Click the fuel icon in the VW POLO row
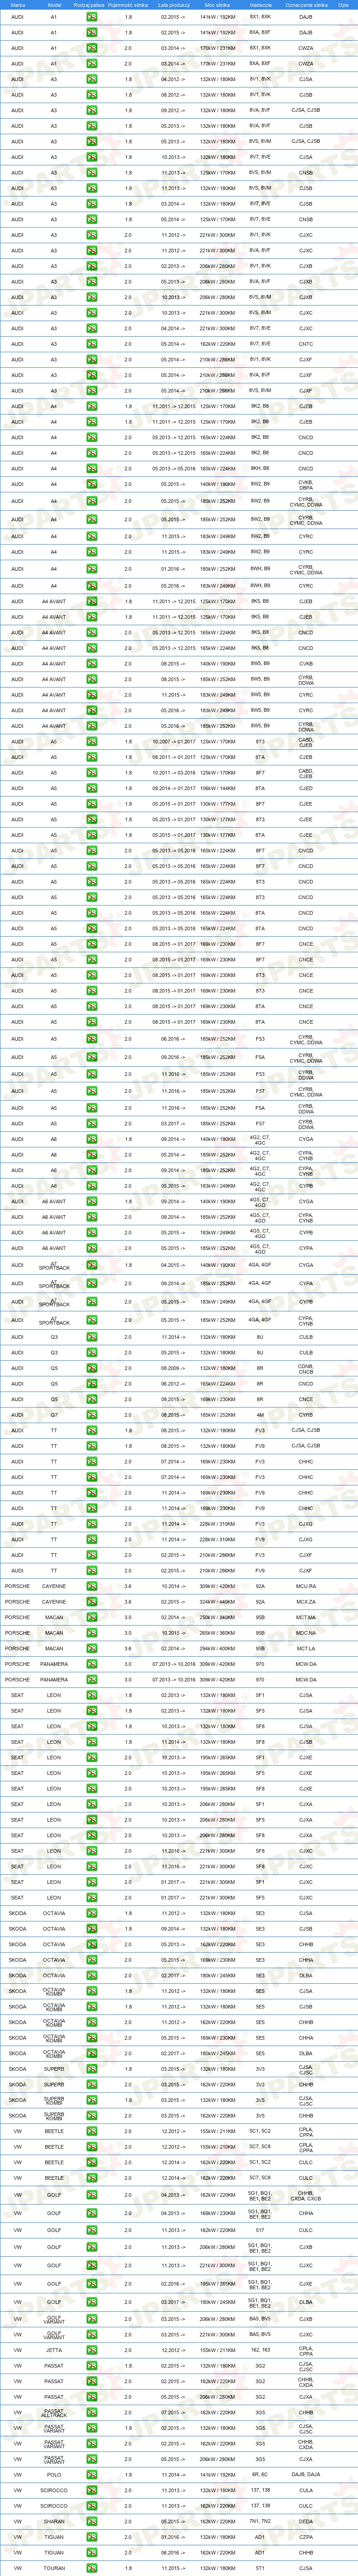Viewport: 358px width, 2576px height. tap(92, 2475)
